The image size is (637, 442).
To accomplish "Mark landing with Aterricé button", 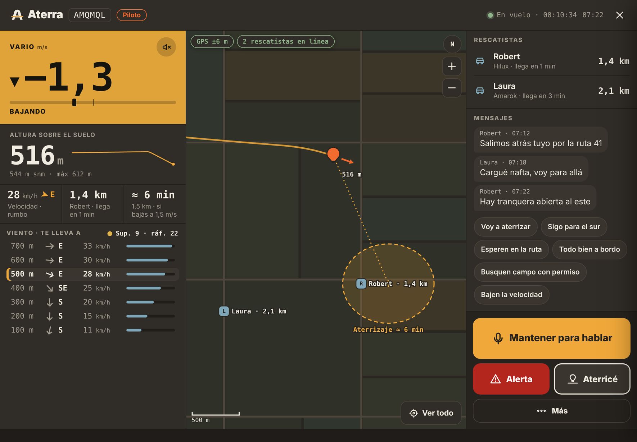I will click(x=592, y=379).
